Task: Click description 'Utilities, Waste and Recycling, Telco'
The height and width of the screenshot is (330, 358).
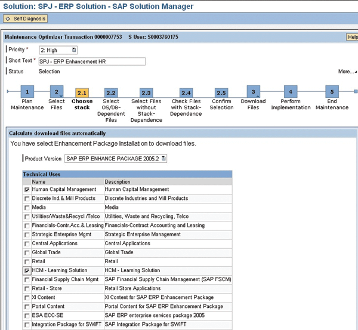Action: 147,216
